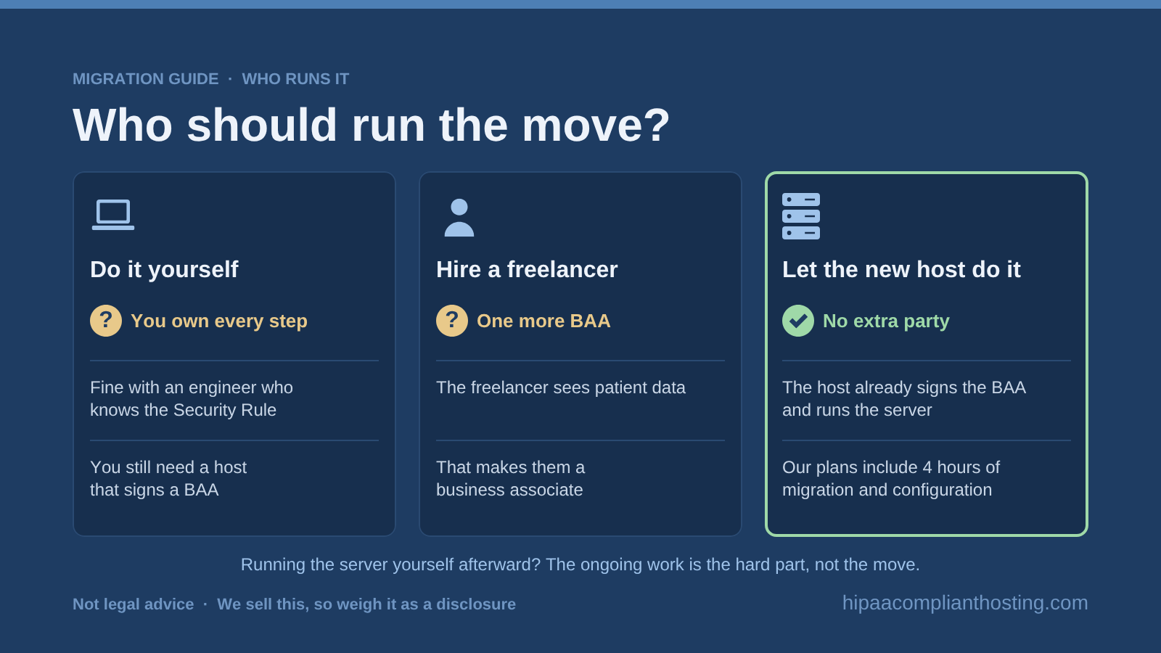
Task: Click the question mark beside One more BAA
Action: [x=452, y=321]
